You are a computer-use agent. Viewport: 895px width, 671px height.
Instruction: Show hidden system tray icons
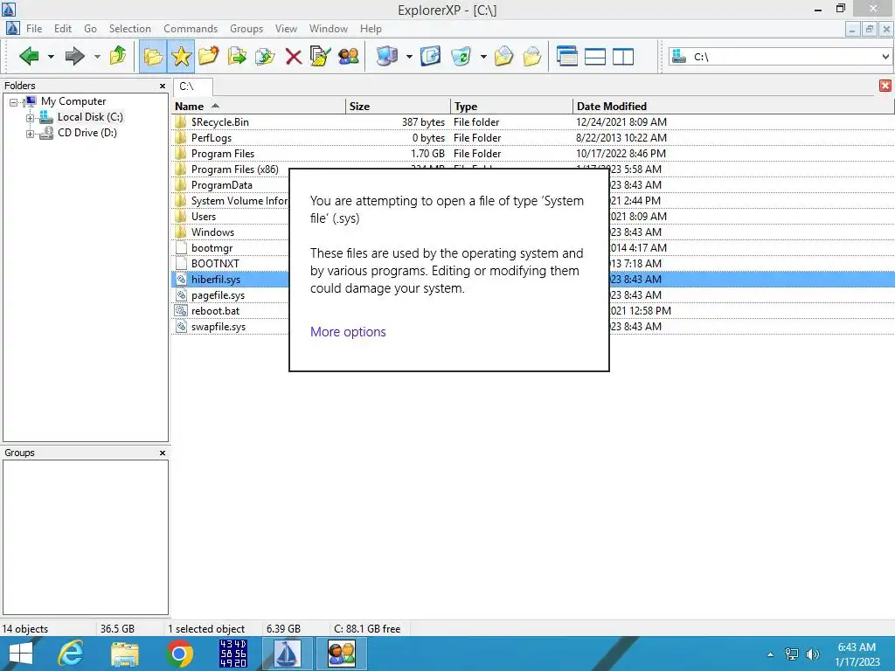[x=771, y=654]
